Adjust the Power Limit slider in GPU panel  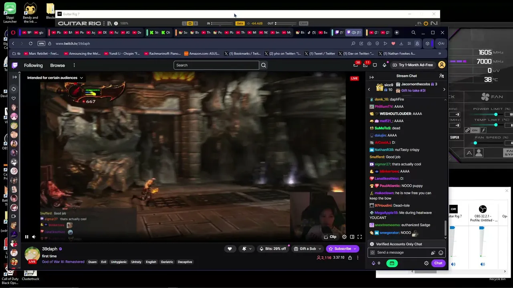pos(496,114)
